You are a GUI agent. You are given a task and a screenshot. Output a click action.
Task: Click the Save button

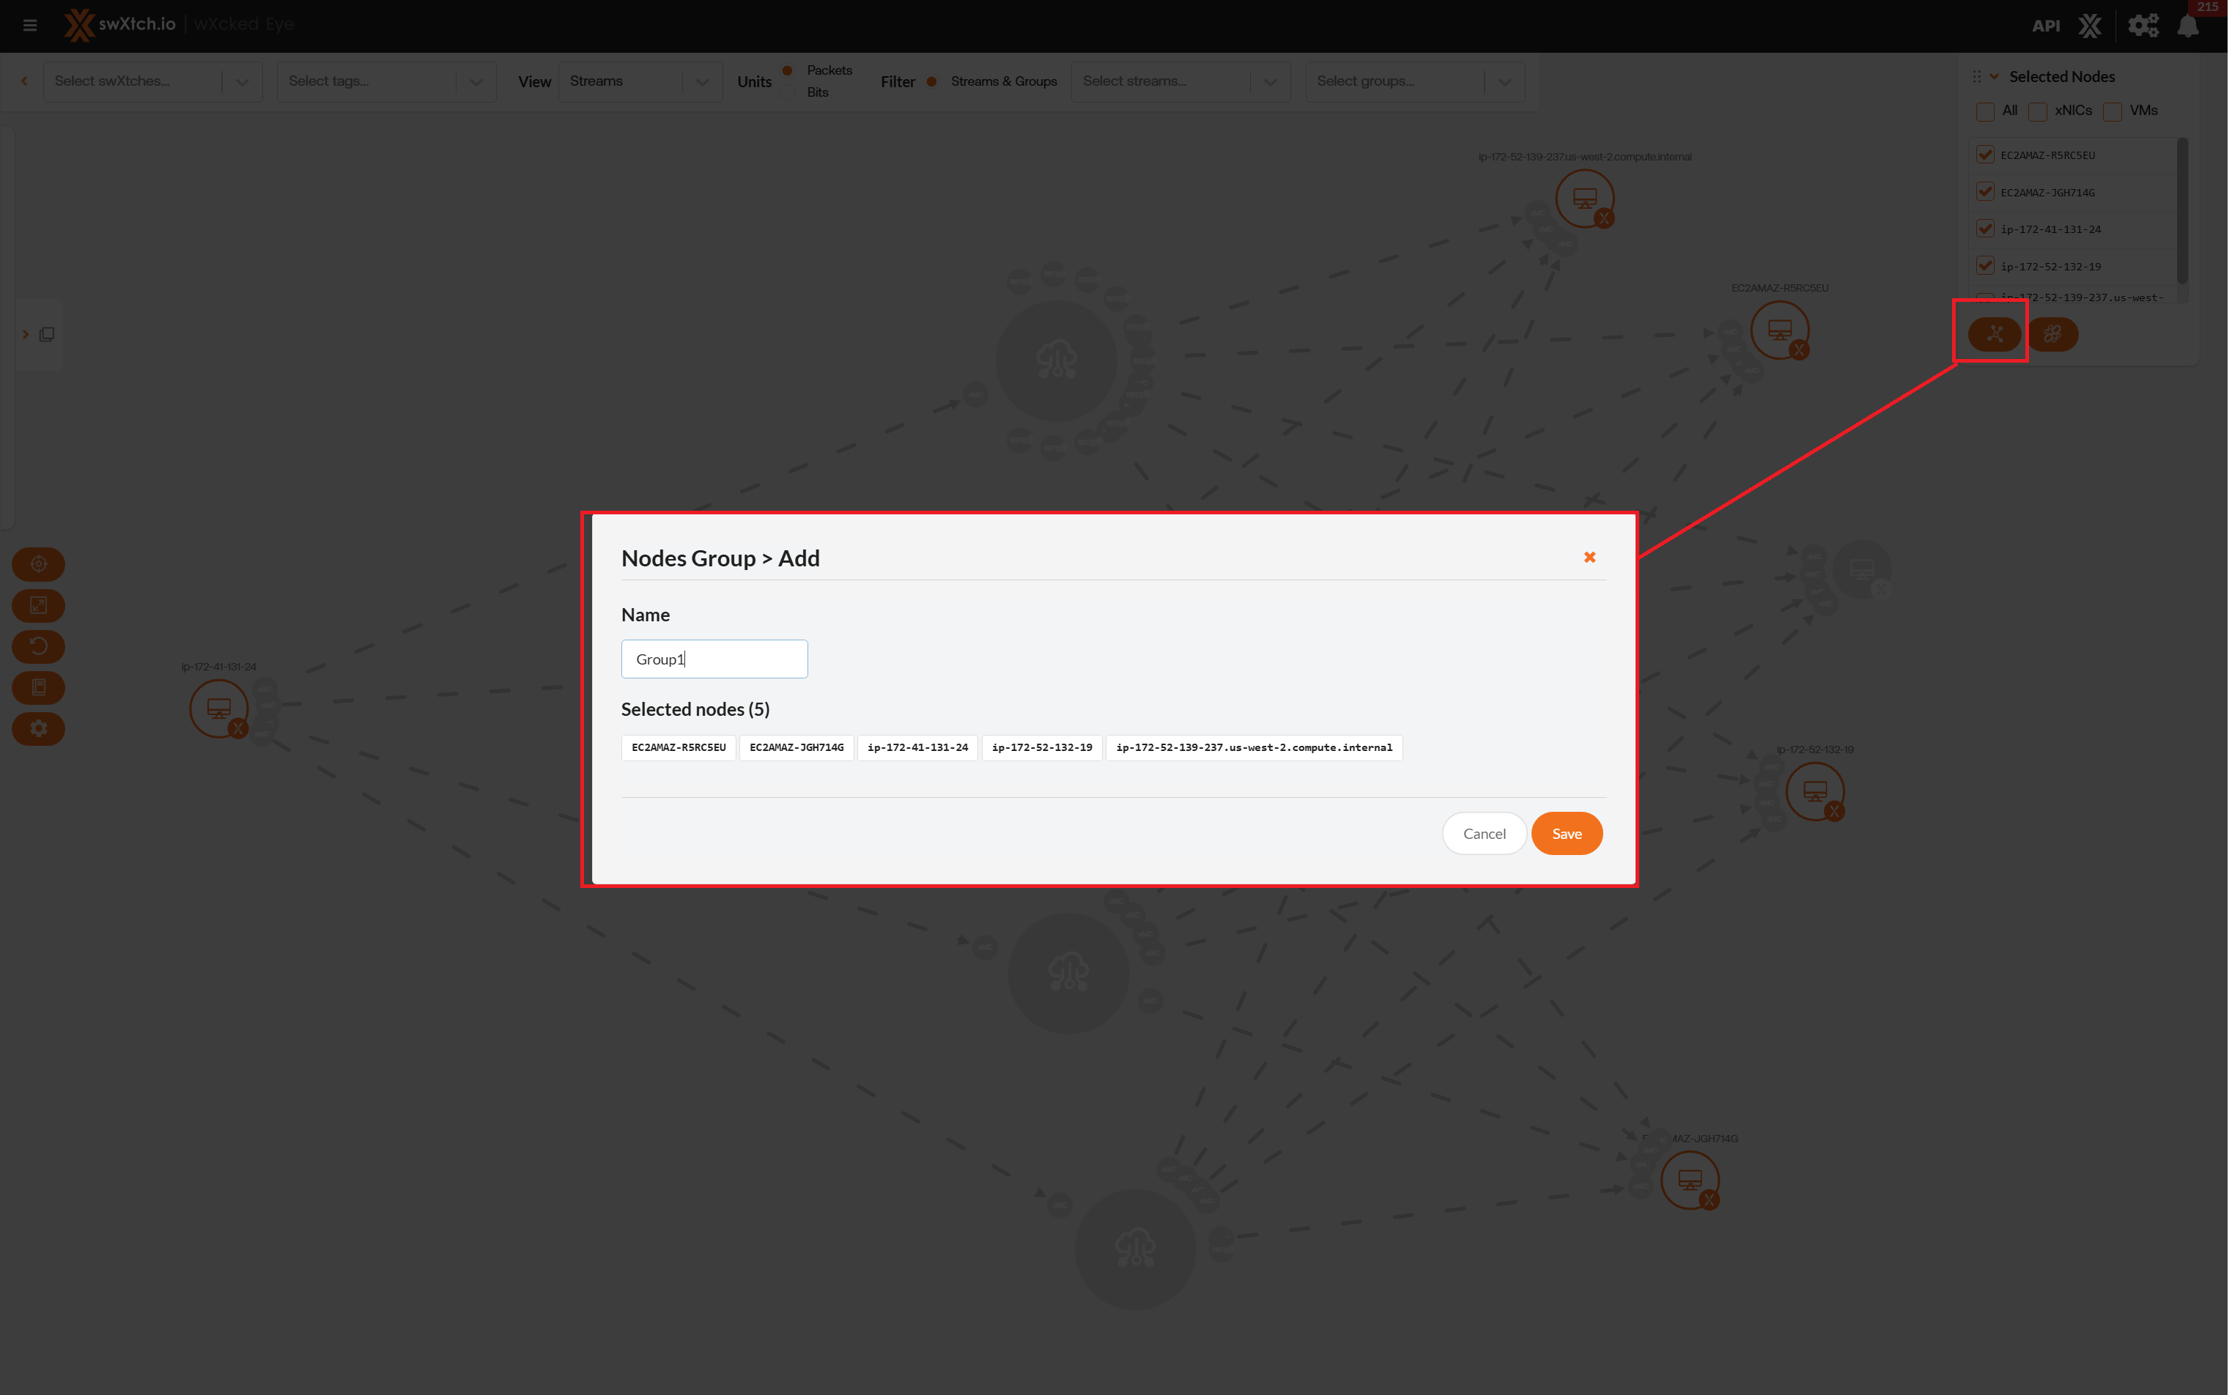tap(1566, 833)
